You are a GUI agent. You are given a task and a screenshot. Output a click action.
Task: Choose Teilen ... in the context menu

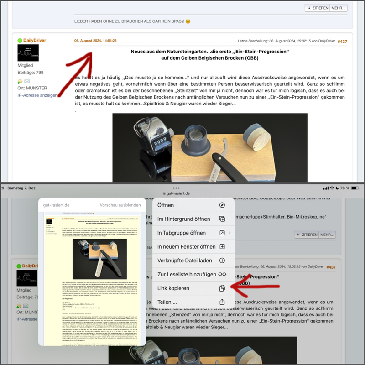[193, 302]
